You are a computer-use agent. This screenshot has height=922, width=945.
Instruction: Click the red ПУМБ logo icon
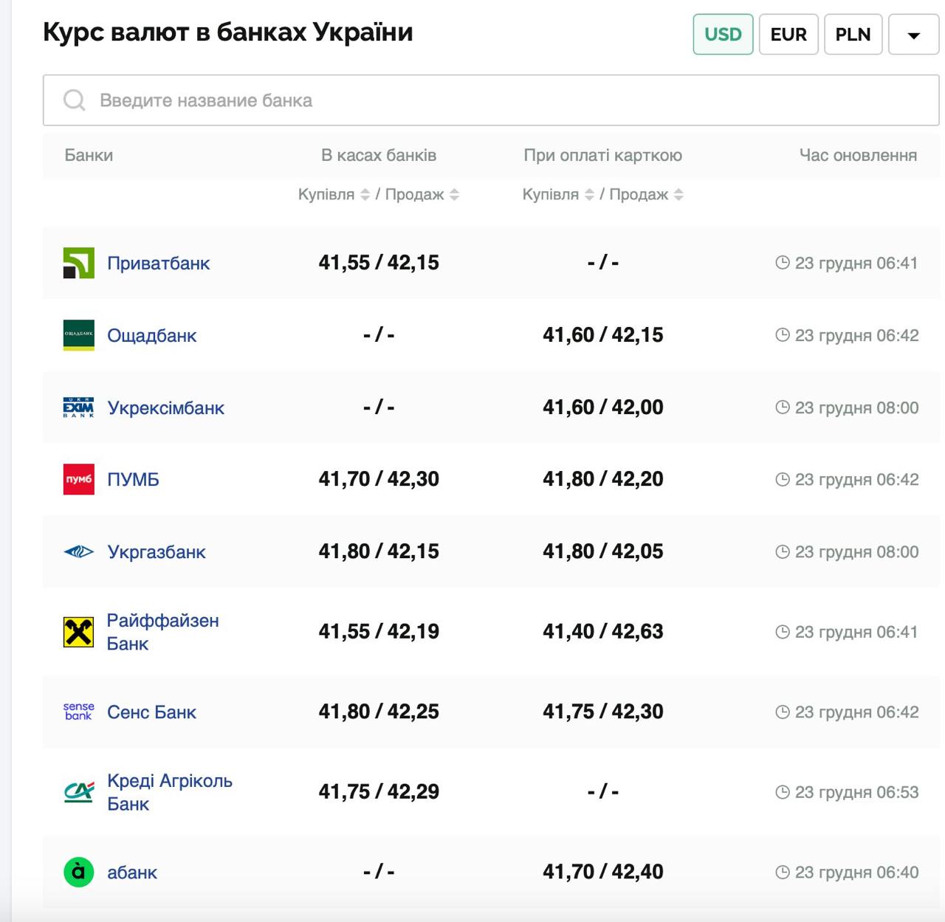(x=78, y=480)
